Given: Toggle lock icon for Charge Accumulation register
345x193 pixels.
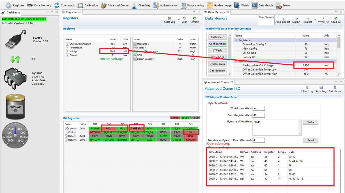Looking at the screenshot, I should [67, 44].
